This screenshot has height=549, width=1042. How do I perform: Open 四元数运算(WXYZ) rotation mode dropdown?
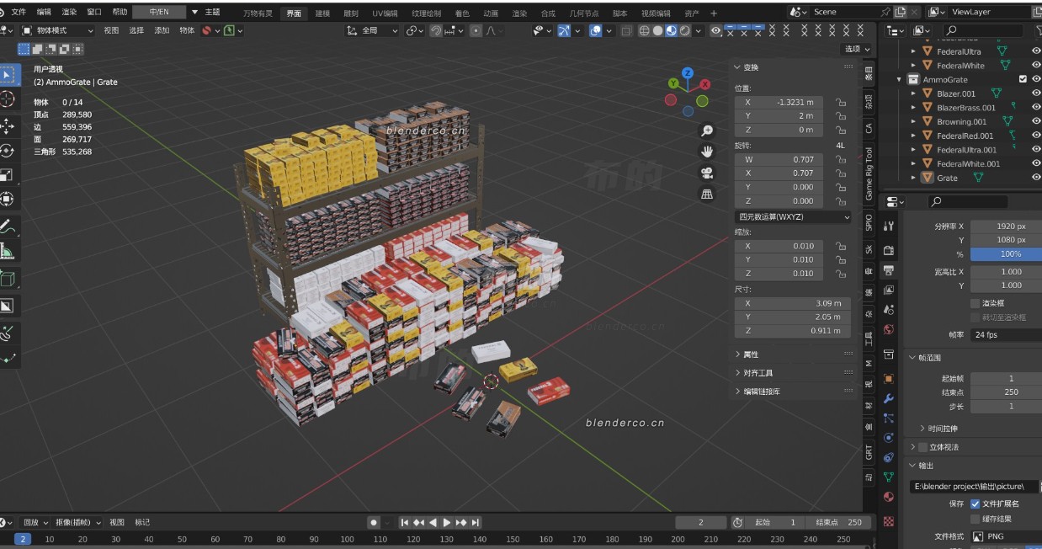click(x=793, y=216)
